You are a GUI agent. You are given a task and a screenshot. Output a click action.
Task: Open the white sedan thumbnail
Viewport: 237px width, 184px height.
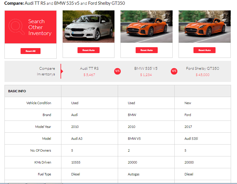(89, 26)
